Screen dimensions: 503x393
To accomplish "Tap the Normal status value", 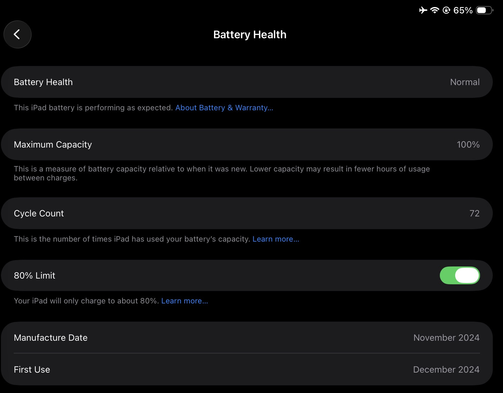I will tap(465, 82).
